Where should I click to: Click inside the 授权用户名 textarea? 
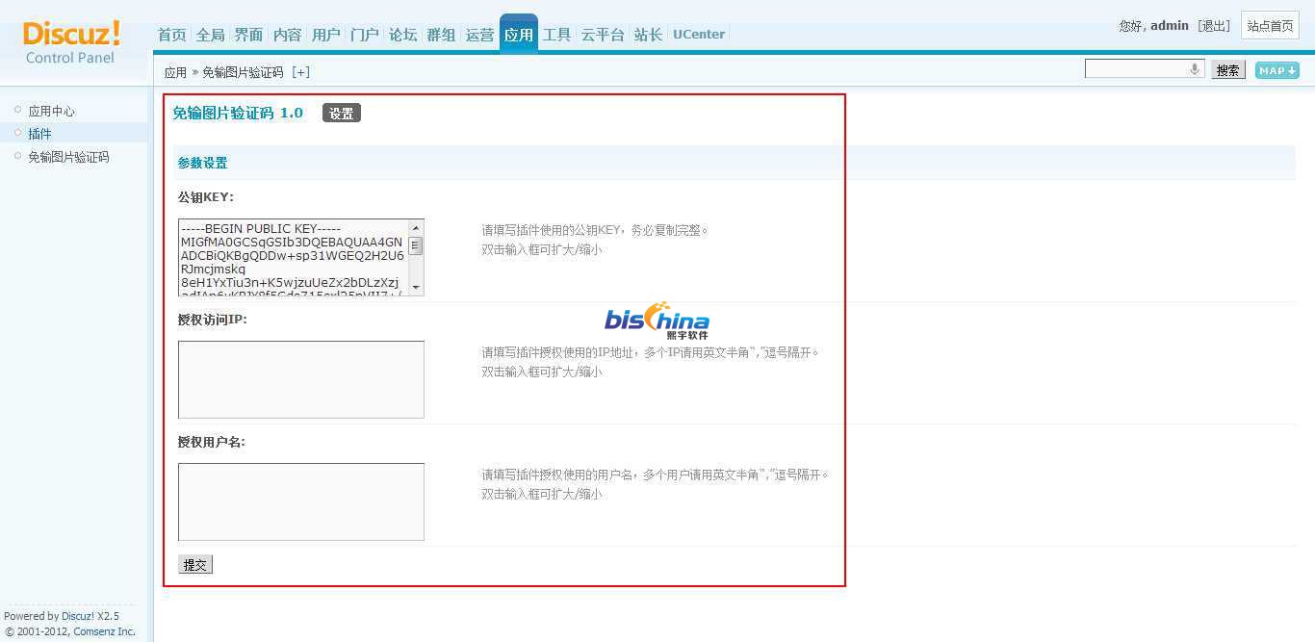[301, 501]
